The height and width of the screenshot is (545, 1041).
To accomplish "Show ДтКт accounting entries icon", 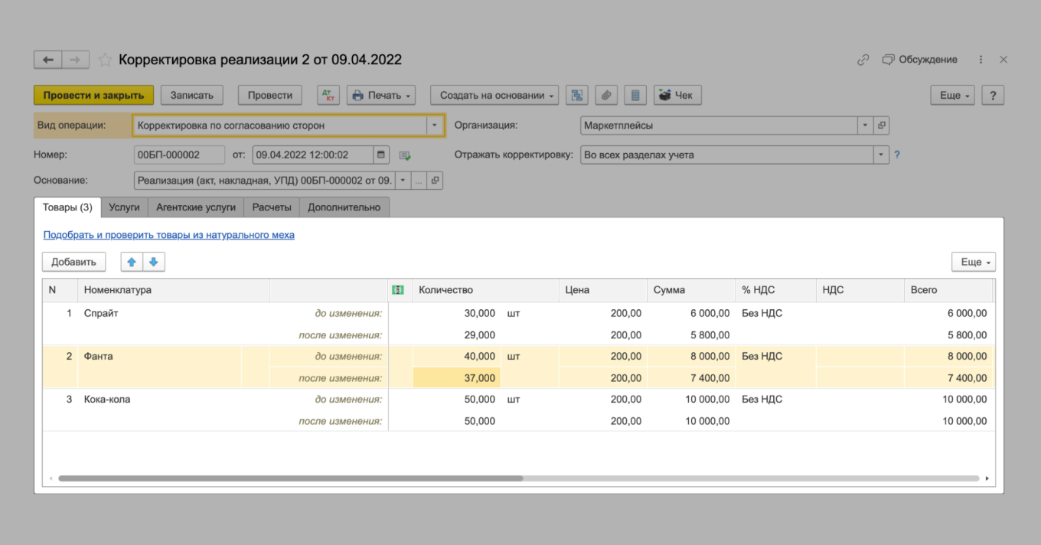I will [328, 95].
